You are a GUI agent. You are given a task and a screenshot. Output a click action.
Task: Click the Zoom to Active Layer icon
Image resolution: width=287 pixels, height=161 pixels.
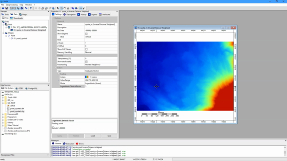(46, 8)
